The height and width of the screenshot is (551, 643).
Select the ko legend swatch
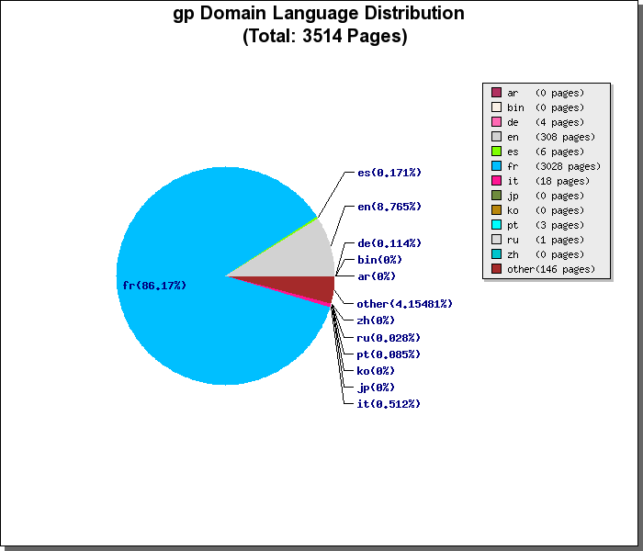496,210
